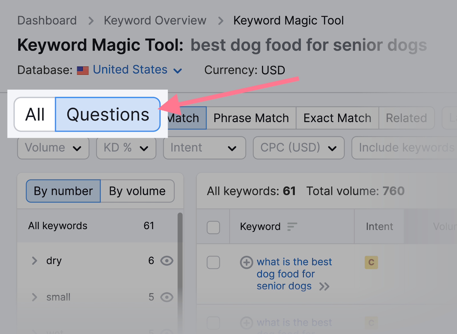457x334 pixels.
Task: Select the Phrase Match tab
Action: click(x=251, y=118)
